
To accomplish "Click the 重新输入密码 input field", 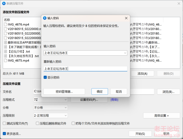I will [x=86, y=69].
